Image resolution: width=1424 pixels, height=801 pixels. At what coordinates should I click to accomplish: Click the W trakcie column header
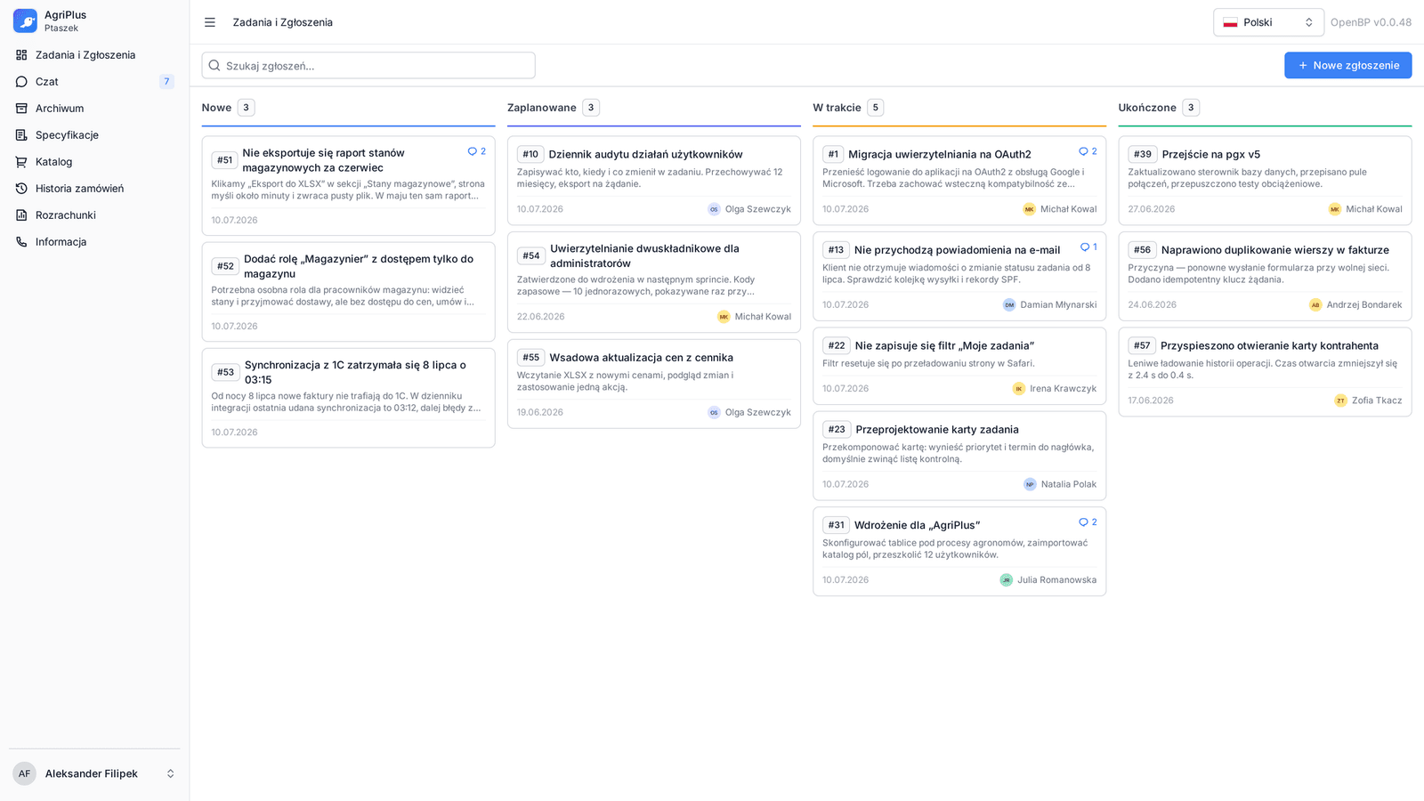coord(837,108)
